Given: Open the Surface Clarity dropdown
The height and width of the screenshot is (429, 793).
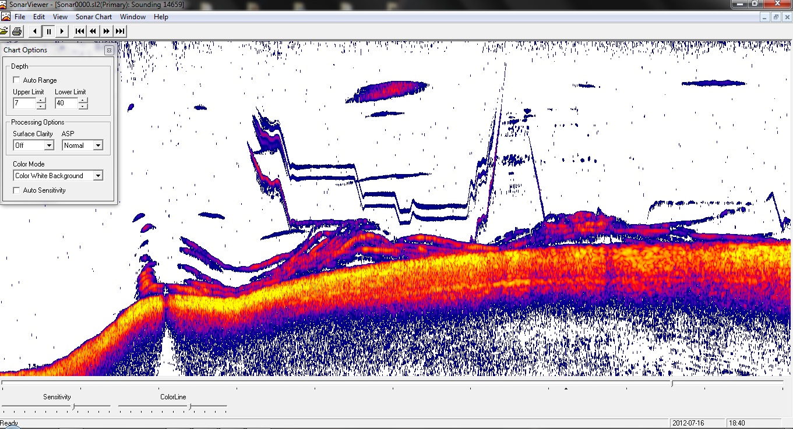Looking at the screenshot, I should click(x=49, y=146).
